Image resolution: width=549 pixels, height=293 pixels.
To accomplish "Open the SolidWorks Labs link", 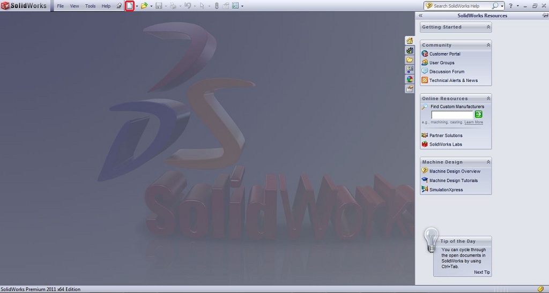I will coord(446,145).
